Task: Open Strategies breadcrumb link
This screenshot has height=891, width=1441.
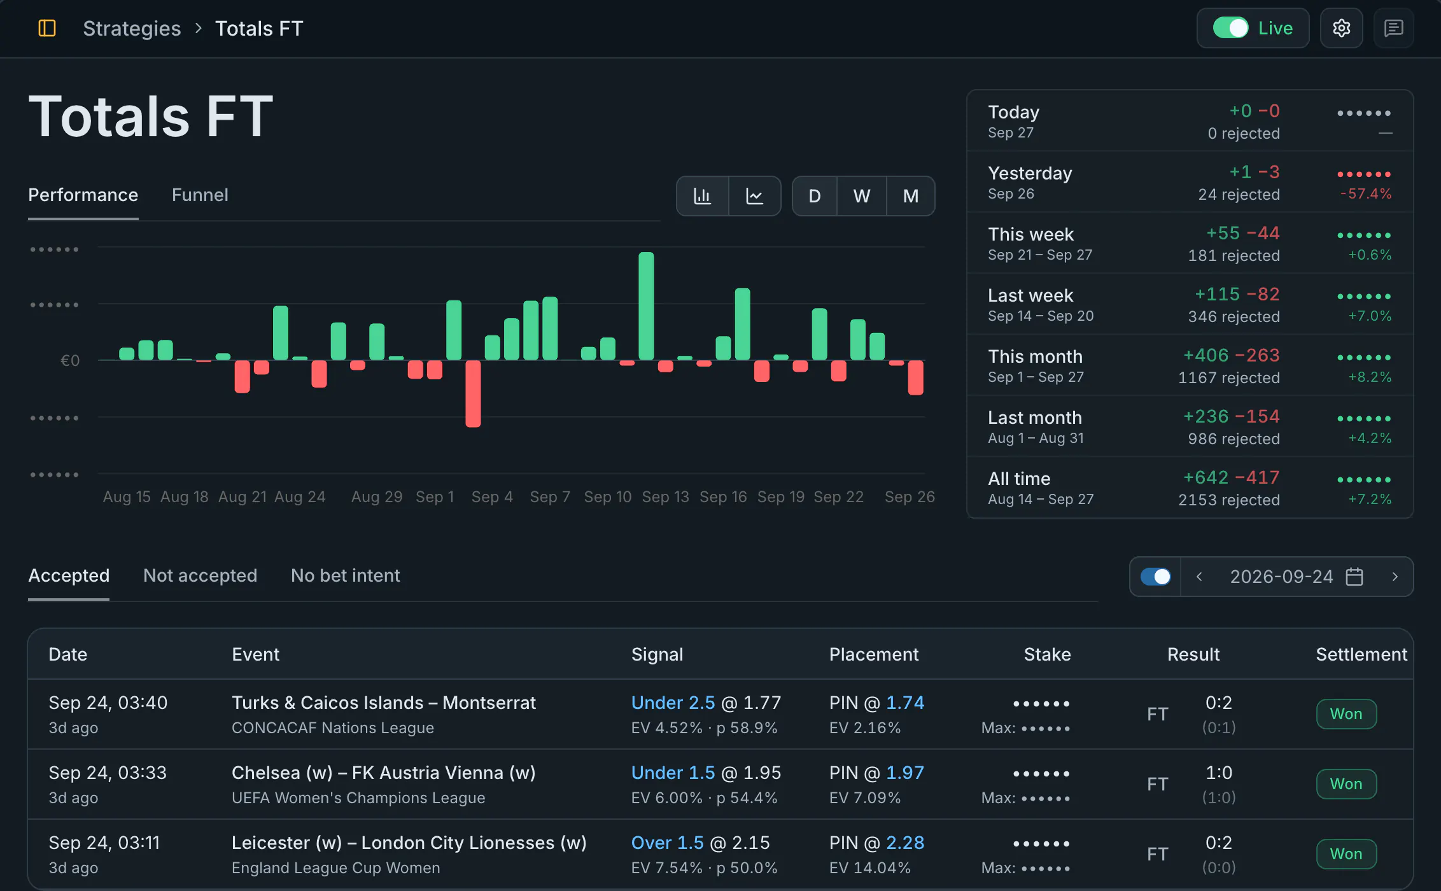Action: click(132, 28)
